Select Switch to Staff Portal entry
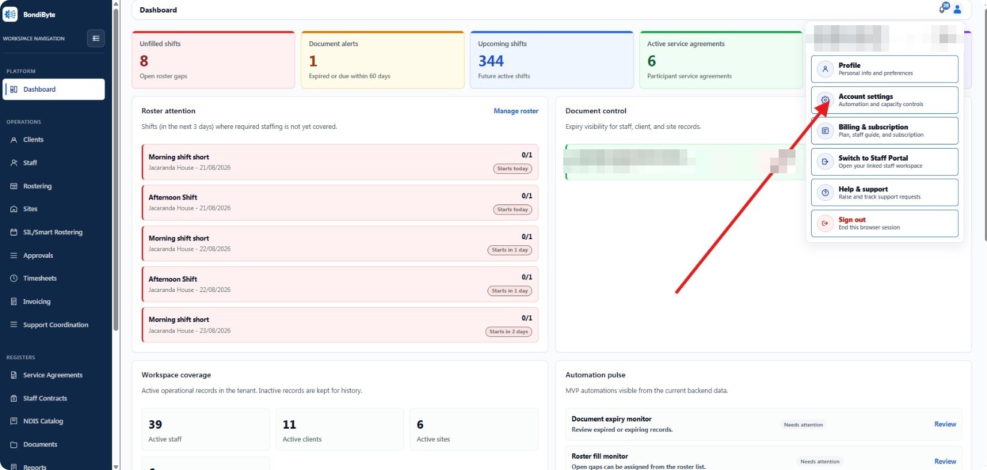Screen dimensions: 987x470 click(884, 162)
